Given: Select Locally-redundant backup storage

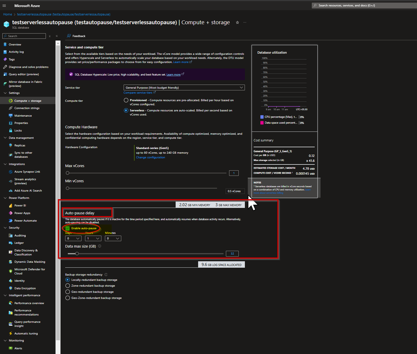Looking at the screenshot, I should pos(68,280).
